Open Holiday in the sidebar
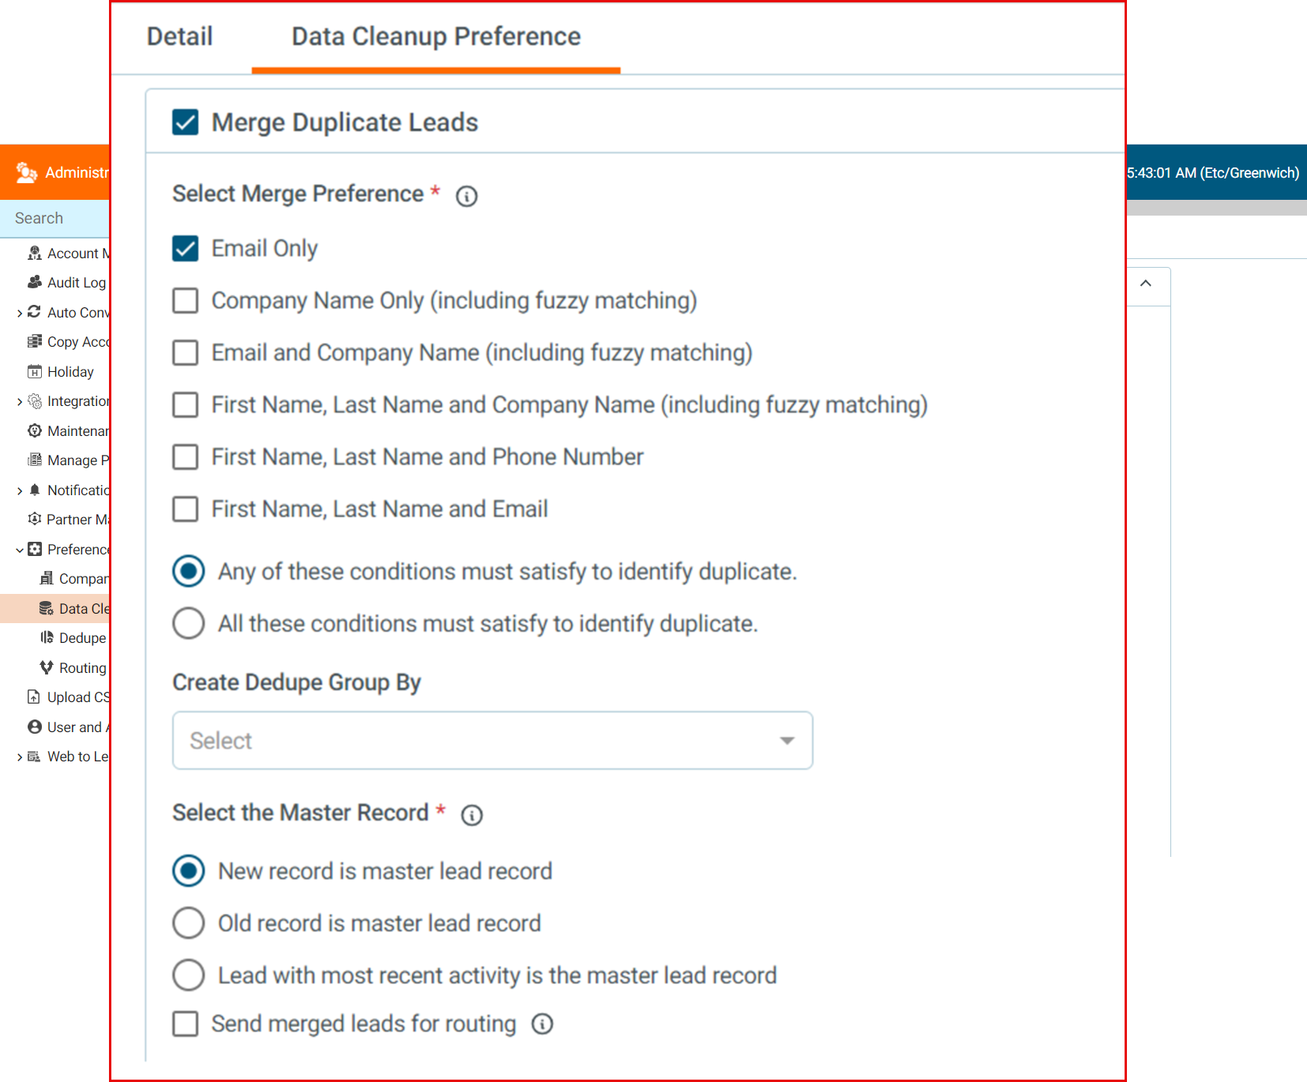 70,372
